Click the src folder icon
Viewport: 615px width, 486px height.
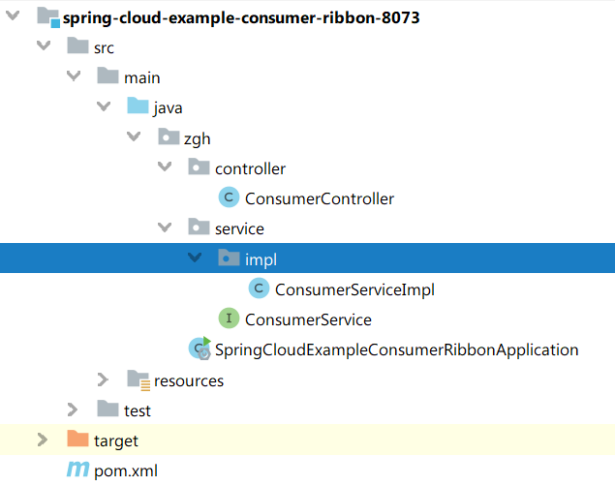tap(77, 46)
